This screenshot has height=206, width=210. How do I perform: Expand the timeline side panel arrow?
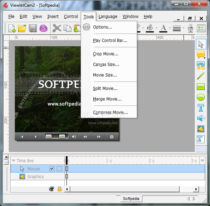pyautogui.click(x=6, y=163)
